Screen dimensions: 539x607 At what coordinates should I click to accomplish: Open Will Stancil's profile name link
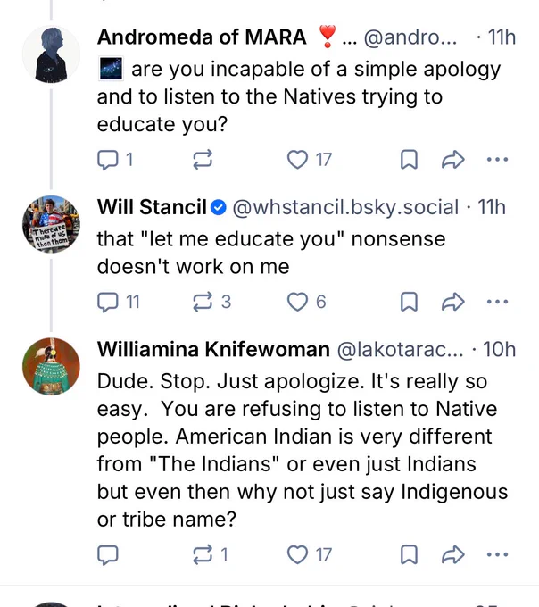(x=152, y=208)
